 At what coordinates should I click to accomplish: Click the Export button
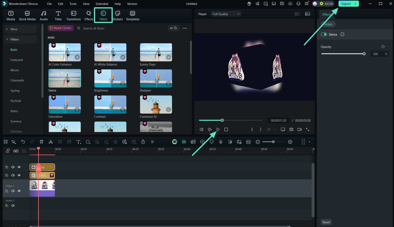[x=346, y=4]
